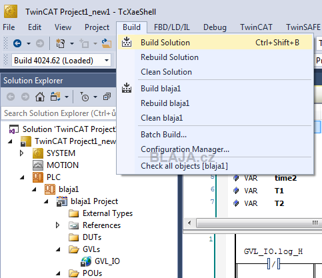
Task: Open the TwinCAT menu
Action: click(256, 27)
